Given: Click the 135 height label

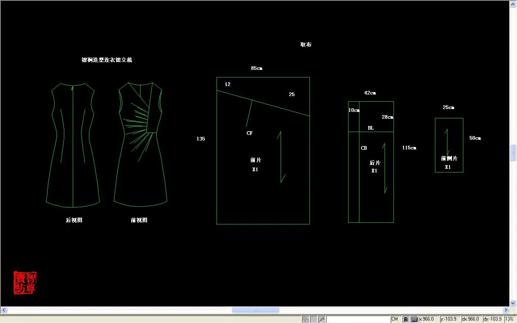Looking at the screenshot, I should coord(201,139).
